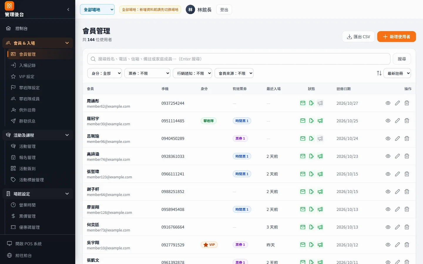This screenshot has height=264, width=423.
Task: Click the edit pencil for 張哲瑋
Action: (x=397, y=174)
